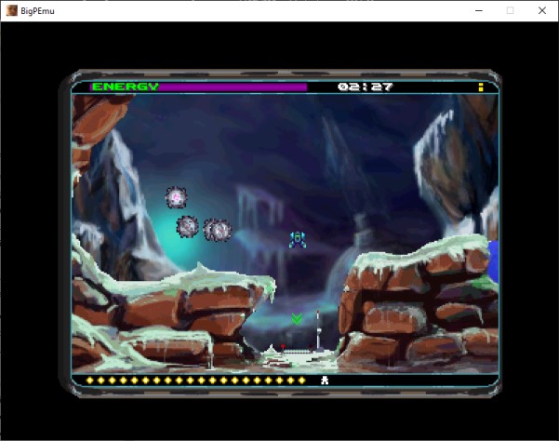Click the 02:27 timer display
559x441 pixels.
365,87
